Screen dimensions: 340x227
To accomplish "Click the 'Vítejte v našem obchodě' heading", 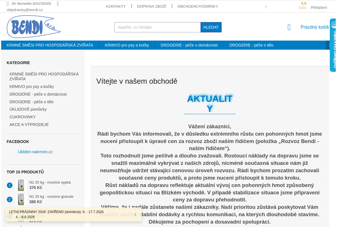I will 137,81.
